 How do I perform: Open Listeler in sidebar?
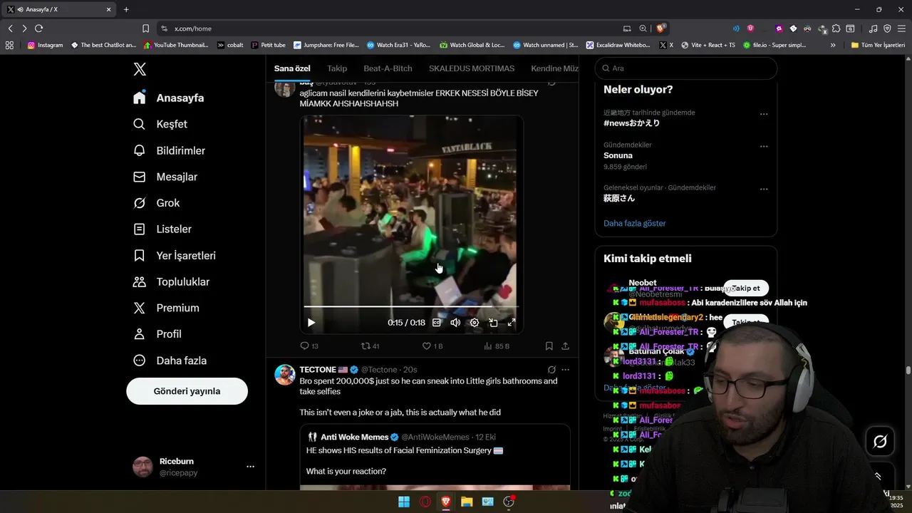(x=162, y=229)
